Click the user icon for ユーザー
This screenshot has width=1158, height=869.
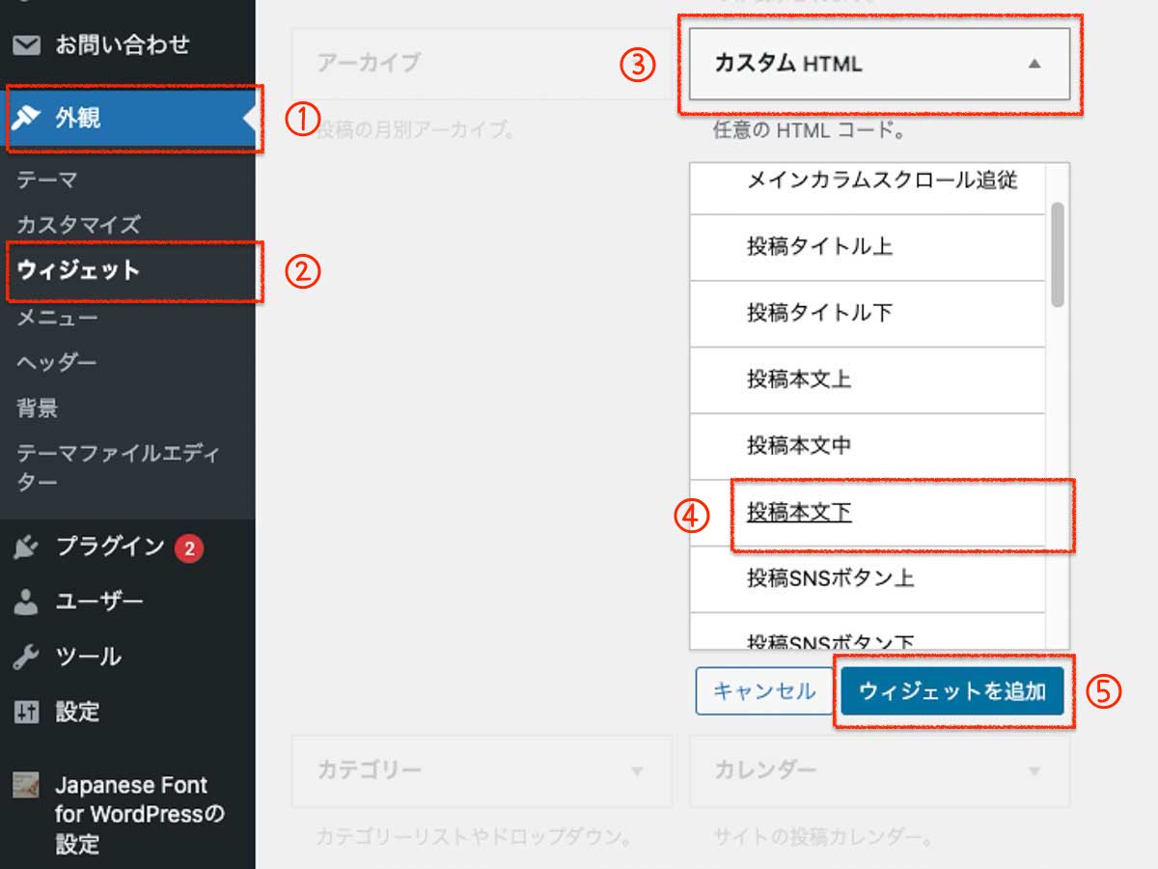[x=26, y=603]
